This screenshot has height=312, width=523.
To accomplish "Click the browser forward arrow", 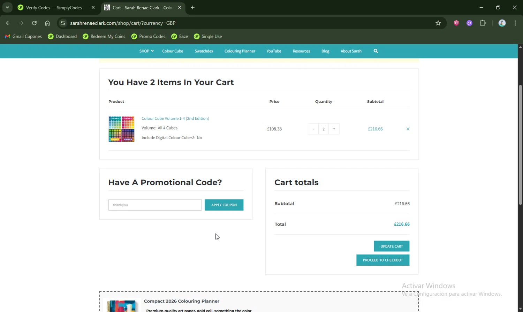I will coord(21,23).
